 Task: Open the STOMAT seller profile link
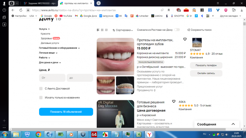[x=195, y=50]
